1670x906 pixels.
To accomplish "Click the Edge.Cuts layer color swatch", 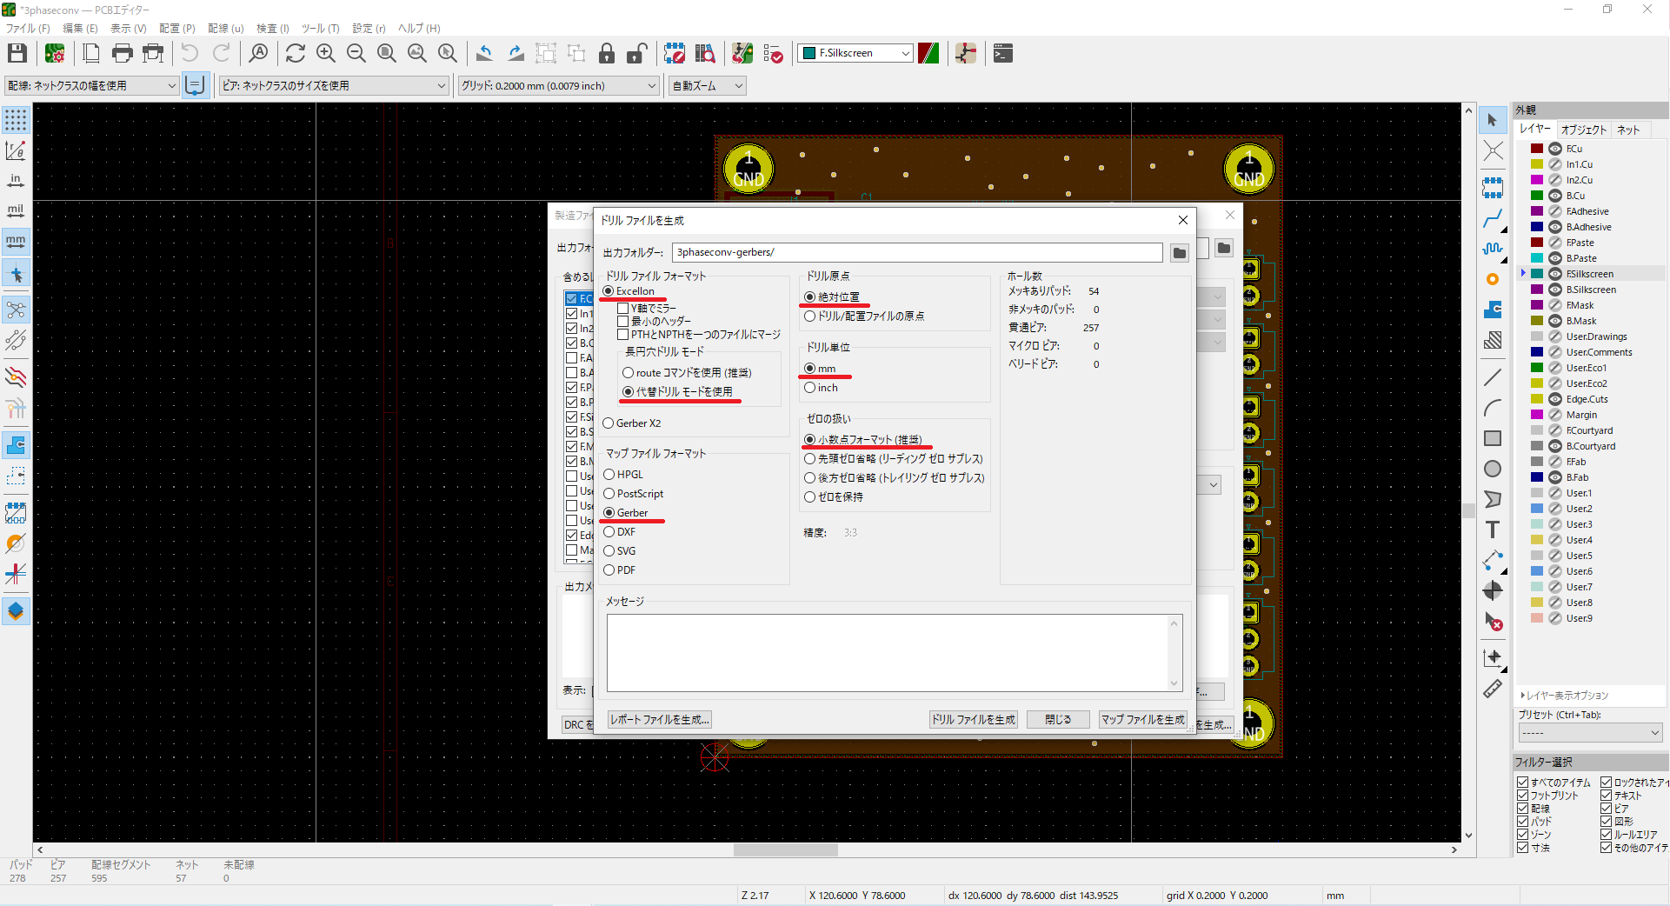I will click(x=1537, y=399).
